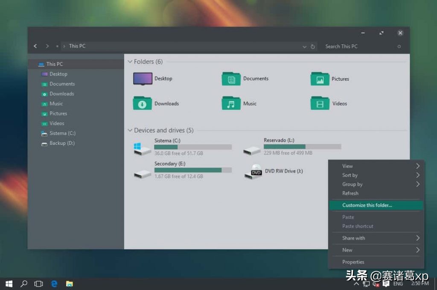Open the Desktop folder icon
The image size is (437, 290).
coord(142,79)
